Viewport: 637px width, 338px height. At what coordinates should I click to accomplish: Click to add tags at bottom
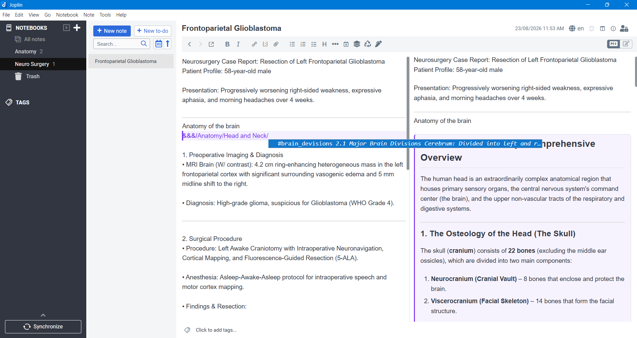click(x=216, y=330)
